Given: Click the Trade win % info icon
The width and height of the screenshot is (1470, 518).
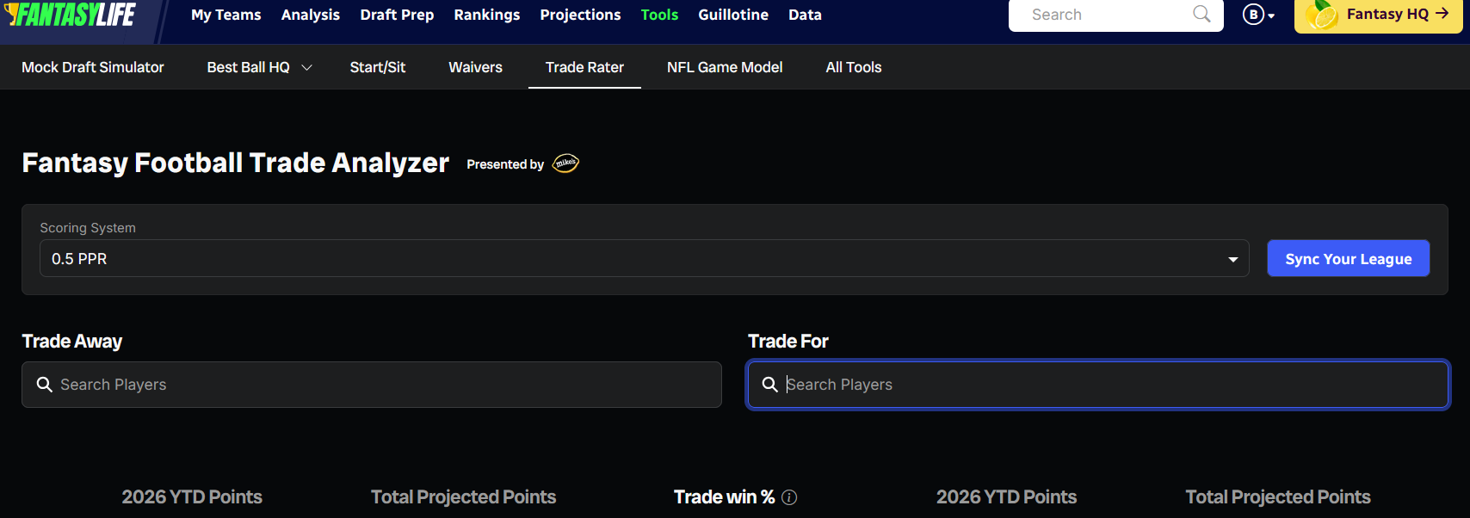Looking at the screenshot, I should coord(789,497).
